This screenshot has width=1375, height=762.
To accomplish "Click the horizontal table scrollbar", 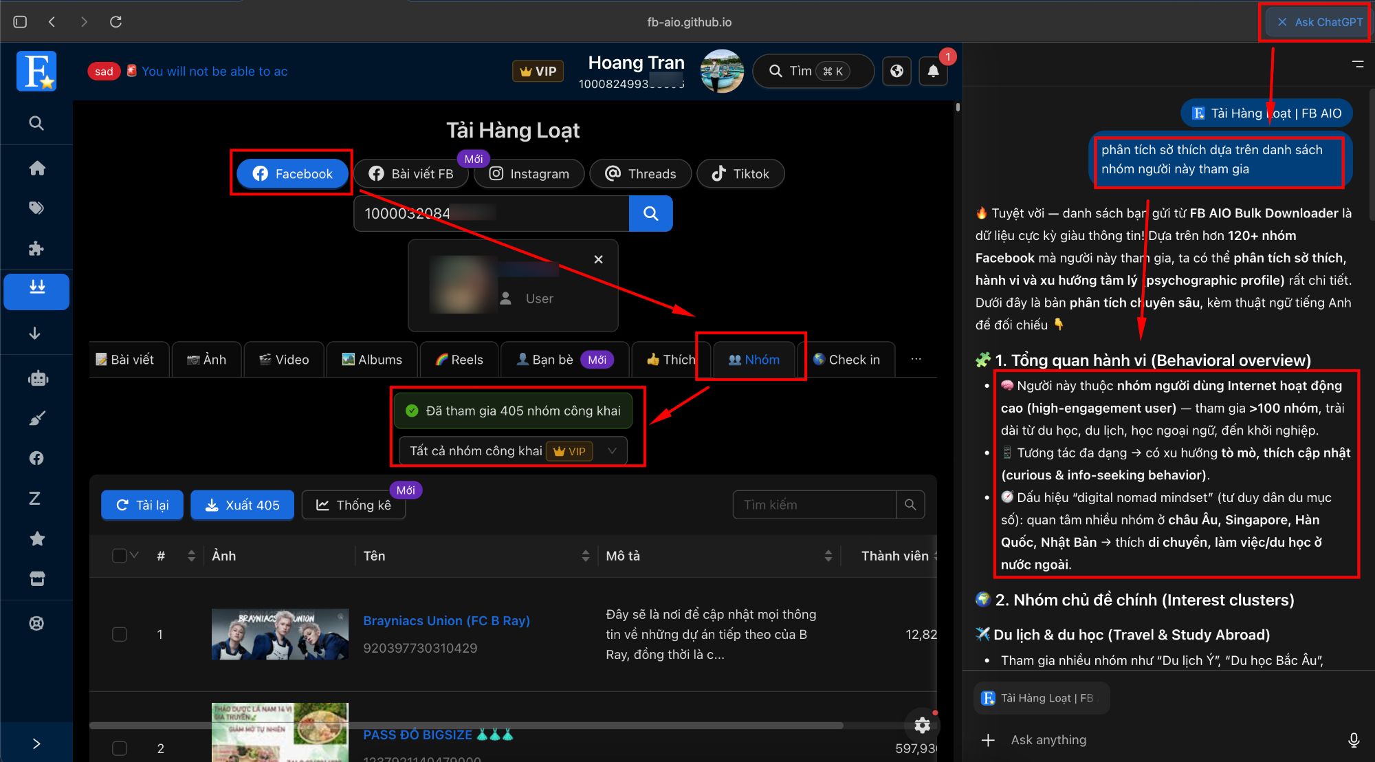I will tap(466, 726).
